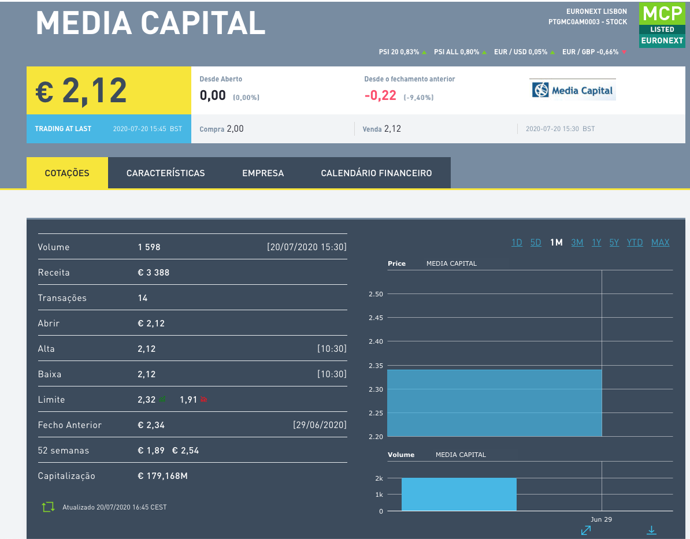Select the 5Y chart range

pos(614,243)
